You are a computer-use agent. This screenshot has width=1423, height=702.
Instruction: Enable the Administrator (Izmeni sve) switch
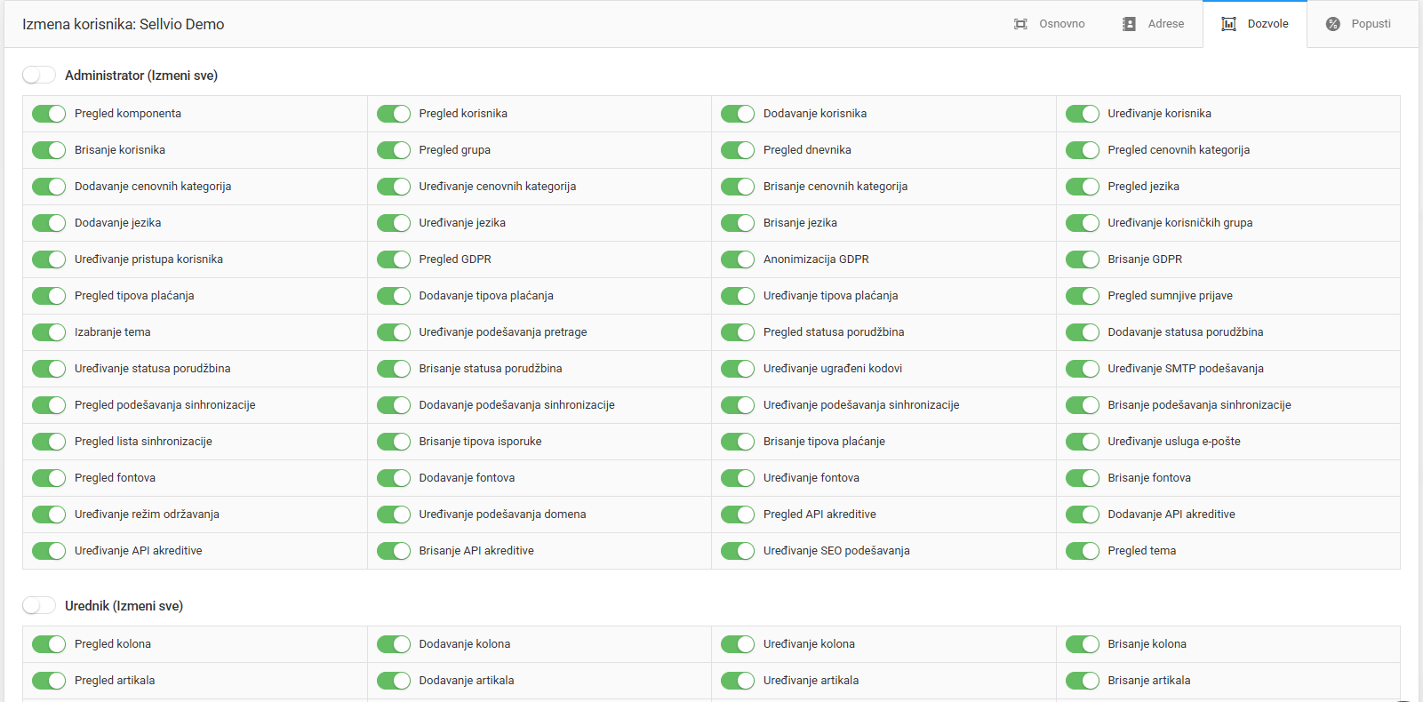click(x=39, y=76)
